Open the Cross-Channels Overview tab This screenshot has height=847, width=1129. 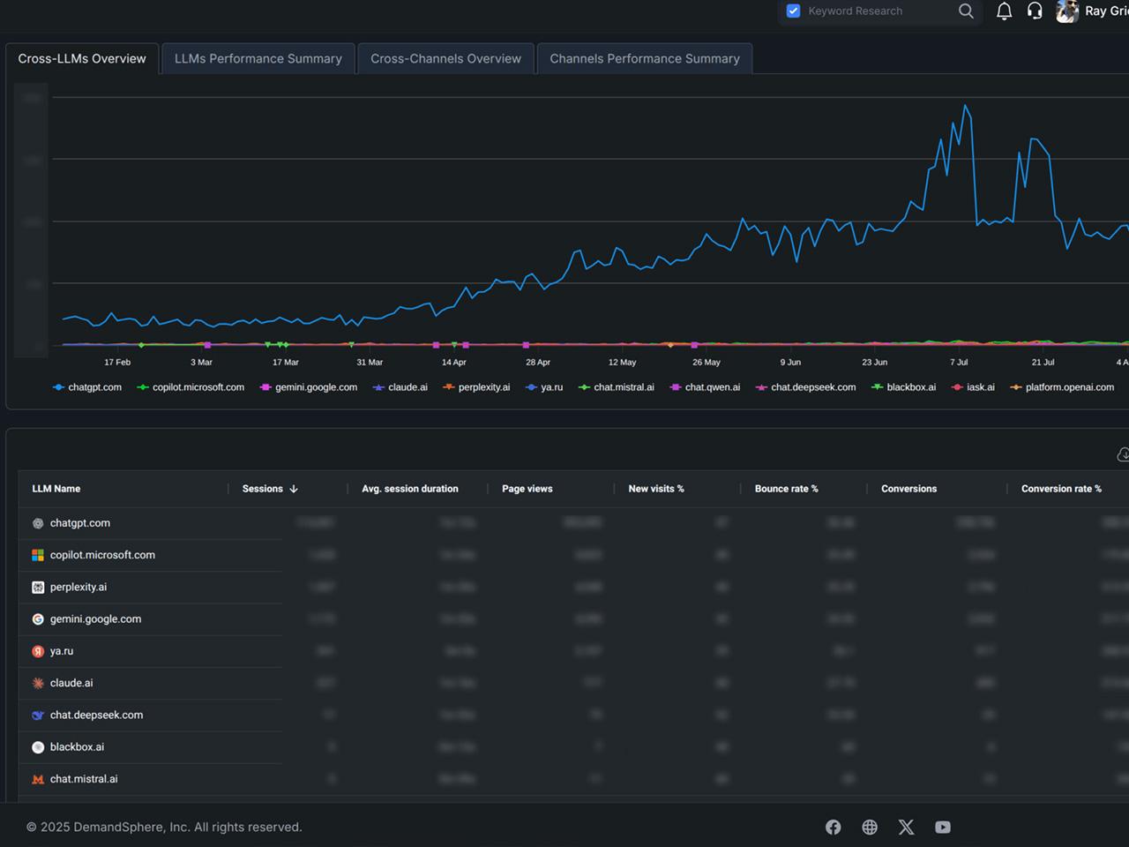(445, 59)
